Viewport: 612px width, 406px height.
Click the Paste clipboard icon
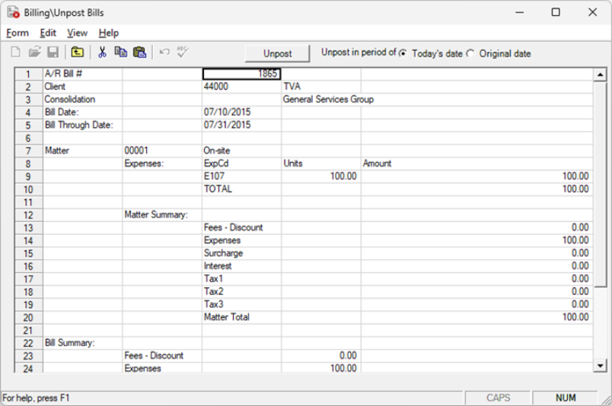point(139,52)
